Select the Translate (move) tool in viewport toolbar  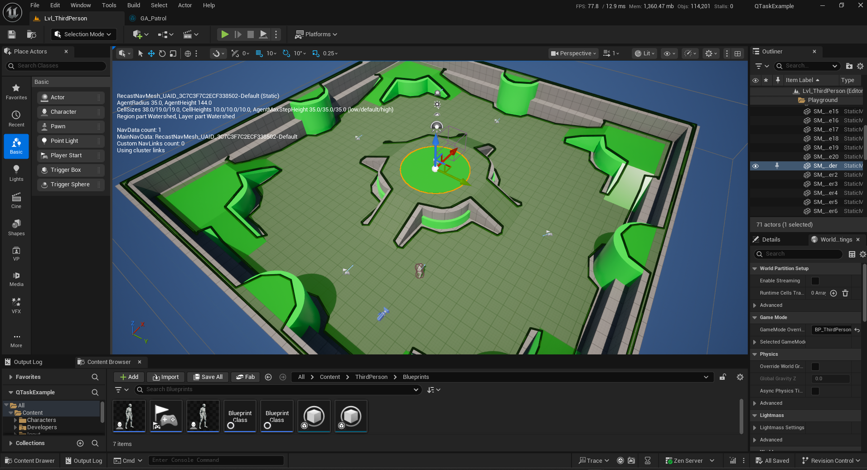pos(151,53)
